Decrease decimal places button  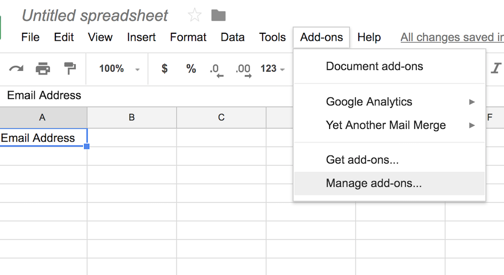[x=215, y=70]
